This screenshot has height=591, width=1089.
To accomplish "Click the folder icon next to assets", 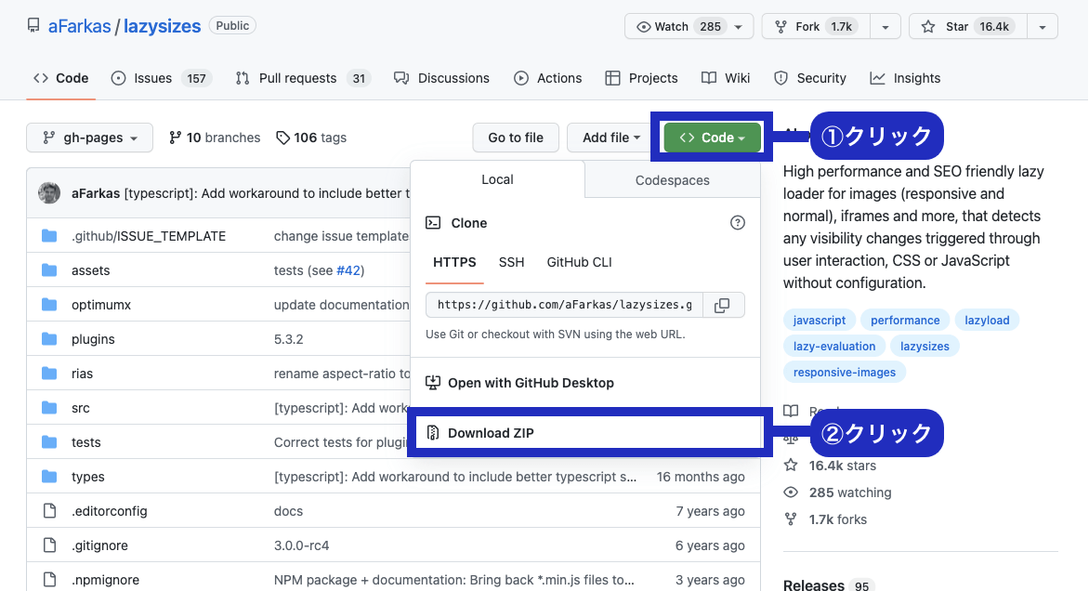I will click(49, 270).
